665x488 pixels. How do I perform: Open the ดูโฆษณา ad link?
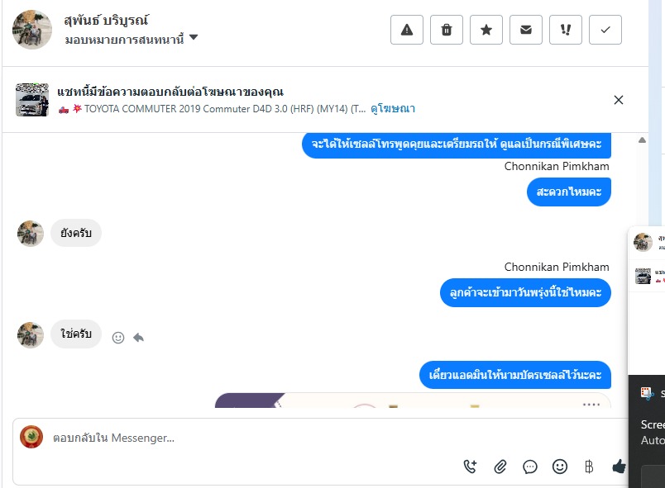pos(393,109)
